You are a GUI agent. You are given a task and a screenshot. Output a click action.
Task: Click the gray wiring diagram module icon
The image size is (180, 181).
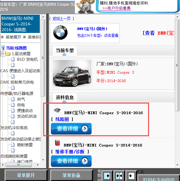(x=57, y=110)
